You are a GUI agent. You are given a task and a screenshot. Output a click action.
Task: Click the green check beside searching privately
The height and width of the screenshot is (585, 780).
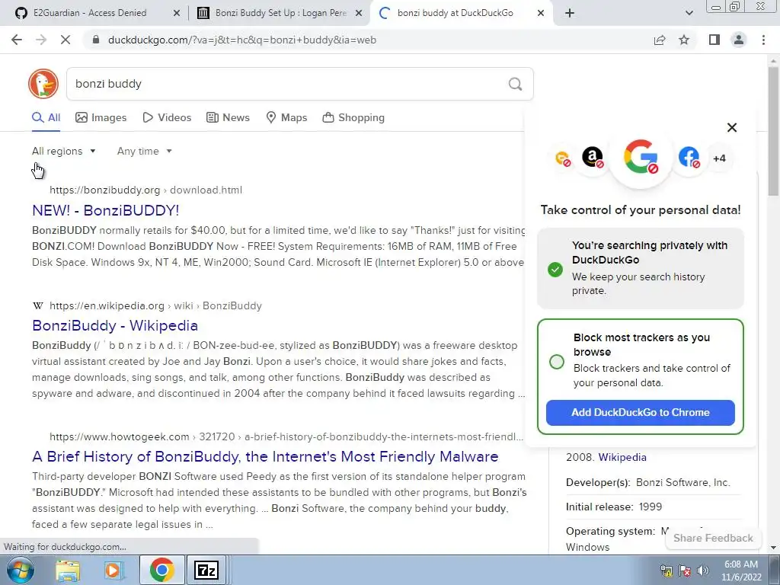[x=555, y=270]
